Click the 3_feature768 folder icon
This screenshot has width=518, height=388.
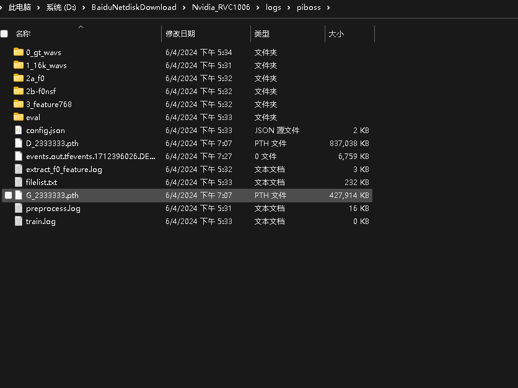click(x=19, y=104)
